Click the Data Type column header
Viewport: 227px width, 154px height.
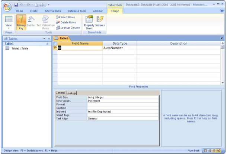click(x=120, y=44)
